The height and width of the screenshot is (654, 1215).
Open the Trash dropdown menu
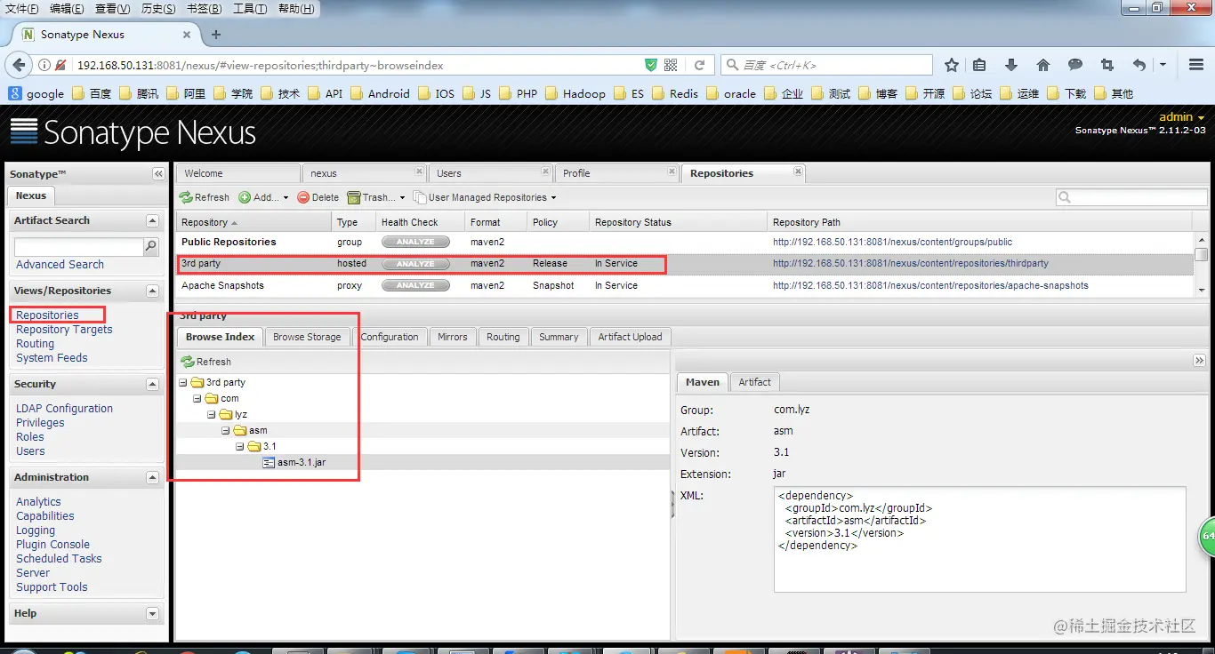[376, 197]
